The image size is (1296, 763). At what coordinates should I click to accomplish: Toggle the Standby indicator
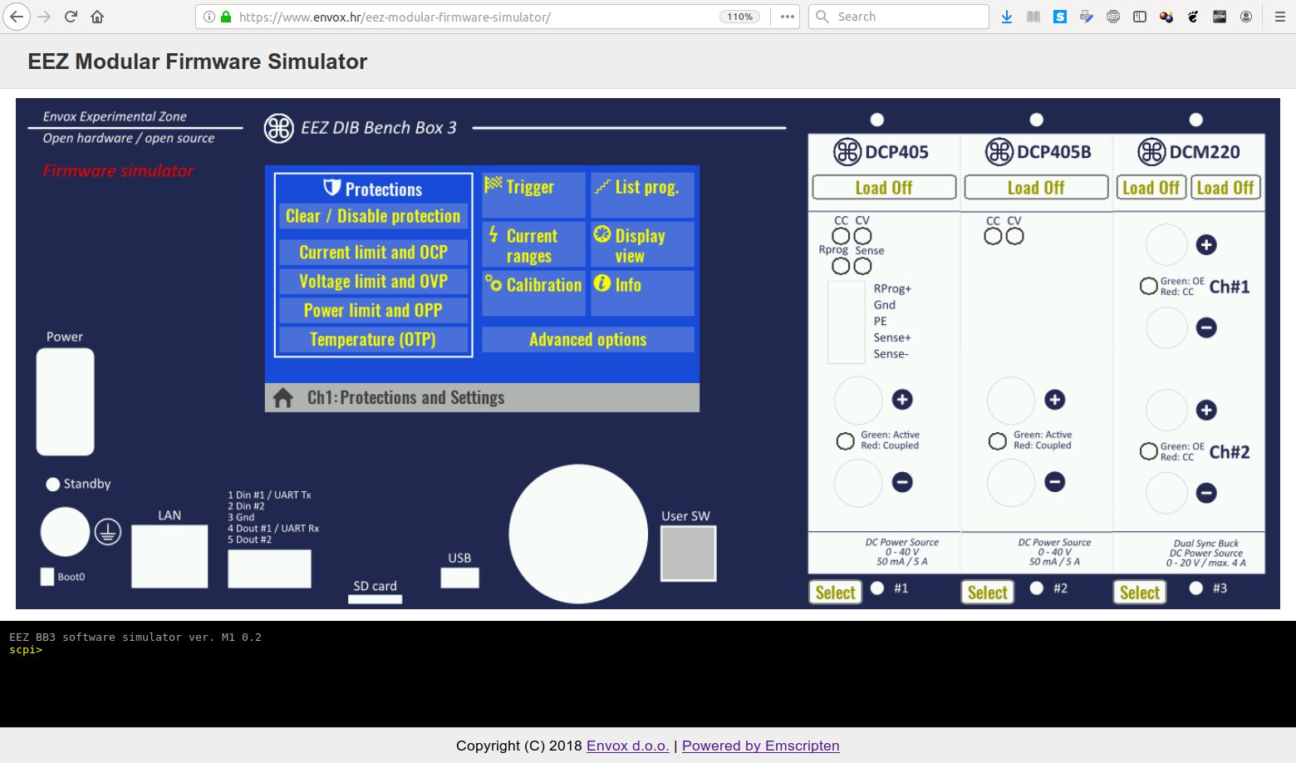(x=53, y=485)
